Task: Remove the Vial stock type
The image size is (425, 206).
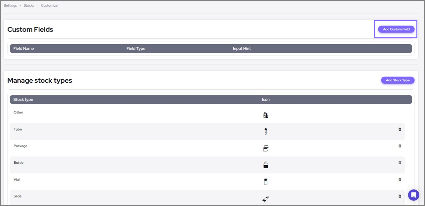Action: tap(400, 180)
